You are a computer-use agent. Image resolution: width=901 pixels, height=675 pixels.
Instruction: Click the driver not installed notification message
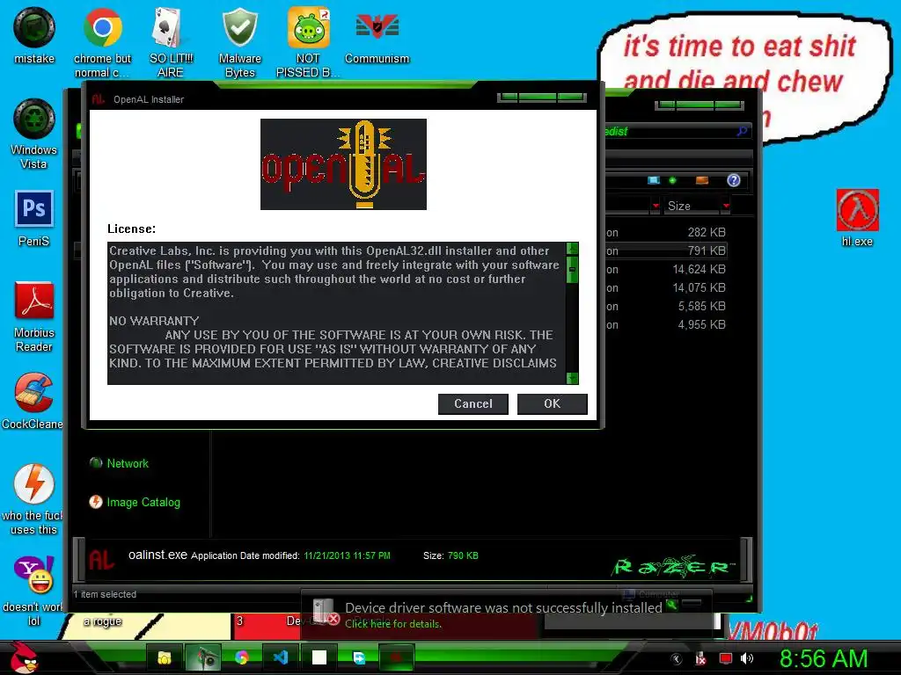pyautogui.click(x=503, y=608)
